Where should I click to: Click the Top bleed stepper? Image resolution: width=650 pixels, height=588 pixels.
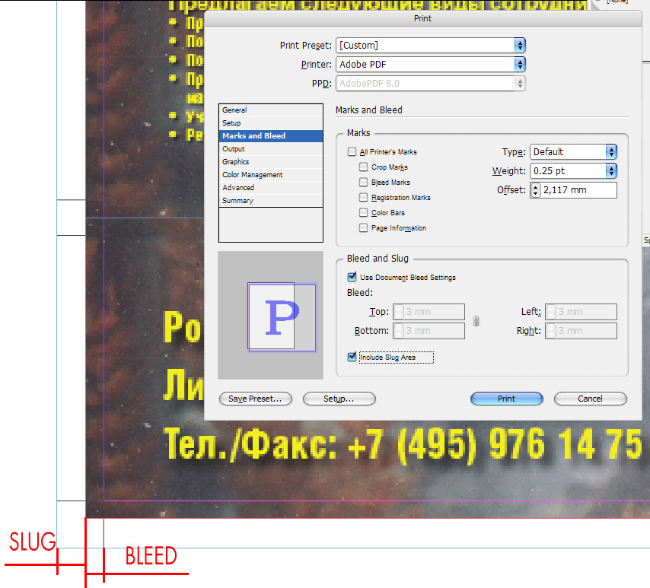398,312
